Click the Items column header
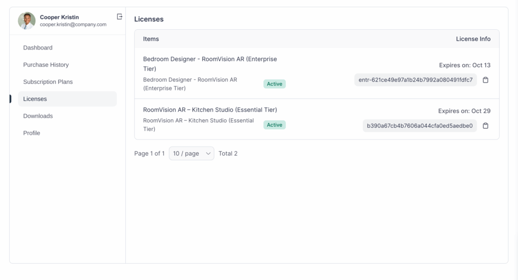The width and height of the screenshot is (518, 280). (151, 39)
